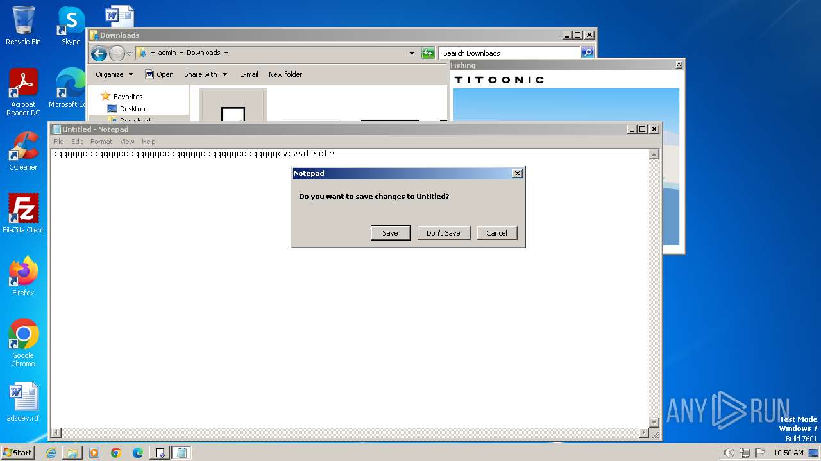
Task: Open Windows Media Player from the taskbar
Action: pos(94,453)
